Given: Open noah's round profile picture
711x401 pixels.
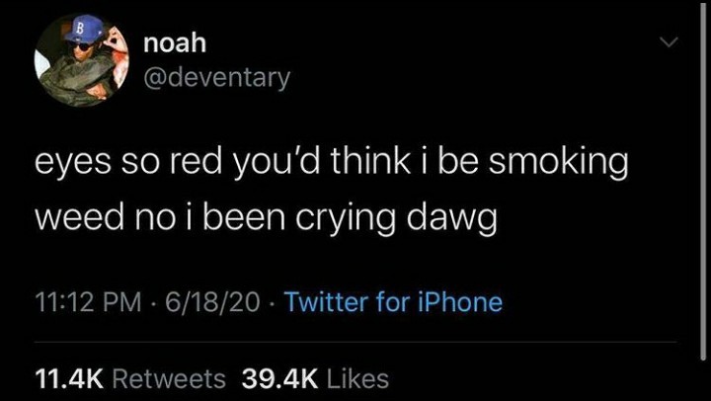Looking at the screenshot, I should (82, 61).
